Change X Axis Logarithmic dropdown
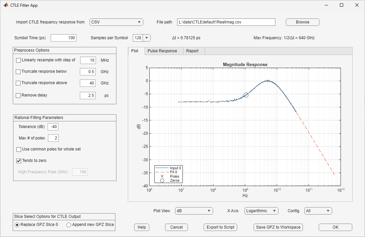The height and width of the screenshot is (237, 365). coord(261,211)
